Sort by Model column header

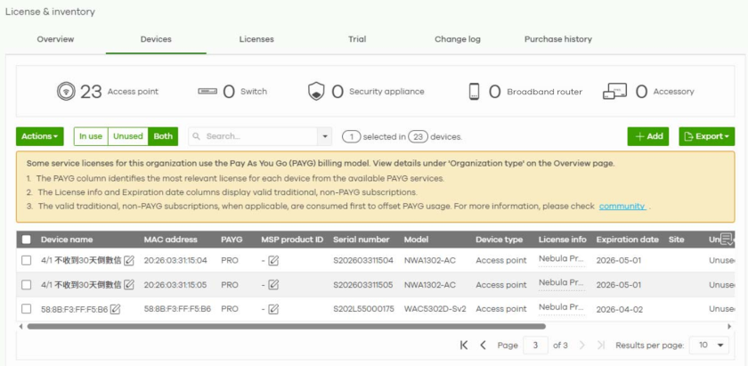pos(416,240)
